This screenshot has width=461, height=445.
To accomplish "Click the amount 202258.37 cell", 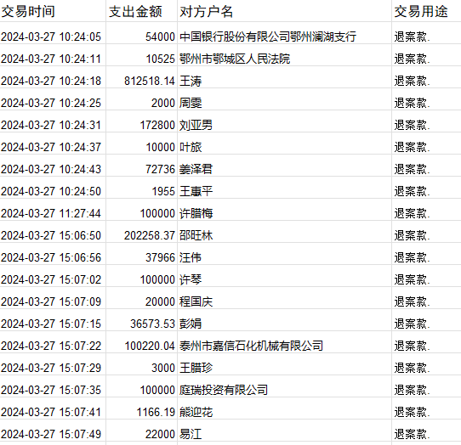I will (141, 235).
